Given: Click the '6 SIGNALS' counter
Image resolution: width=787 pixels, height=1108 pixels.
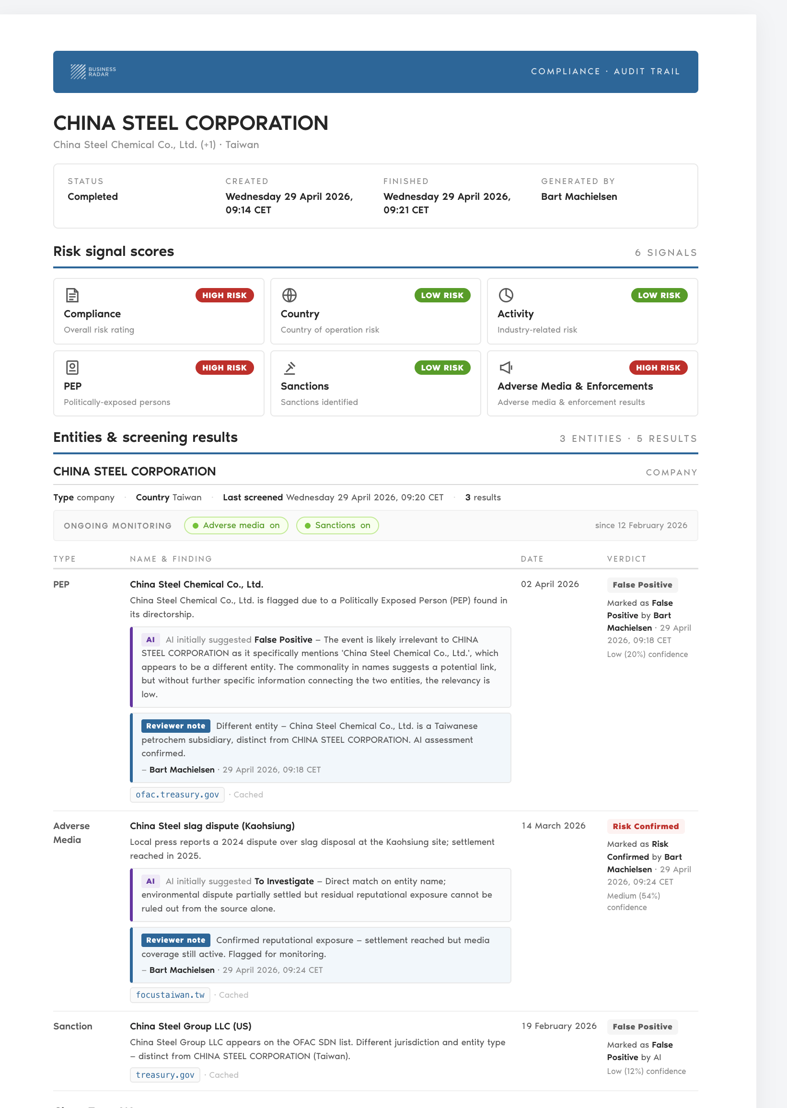Looking at the screenshot, I should (666, 253).
